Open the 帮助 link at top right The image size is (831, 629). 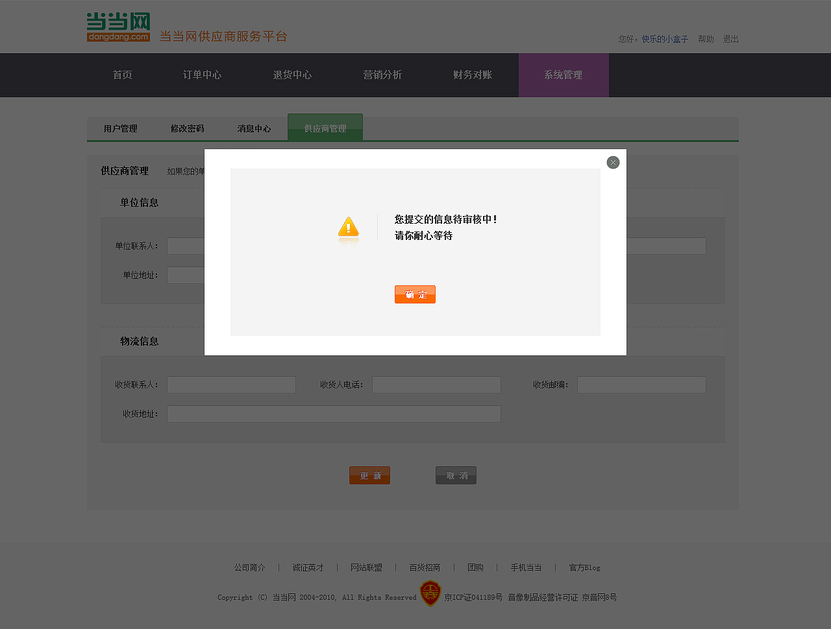click(x=706, y=39)
